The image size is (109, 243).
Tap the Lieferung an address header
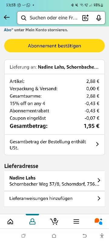click(x=54, y=67)
